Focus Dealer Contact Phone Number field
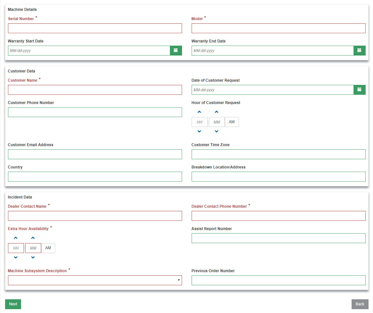This screenshot has width=373, height=313. click(x=278, y=216)
